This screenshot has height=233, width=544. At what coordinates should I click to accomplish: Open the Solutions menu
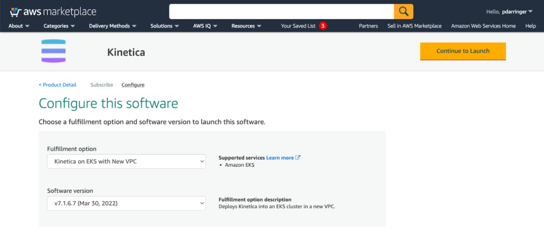pyautogui.click(x=164, y=26)
